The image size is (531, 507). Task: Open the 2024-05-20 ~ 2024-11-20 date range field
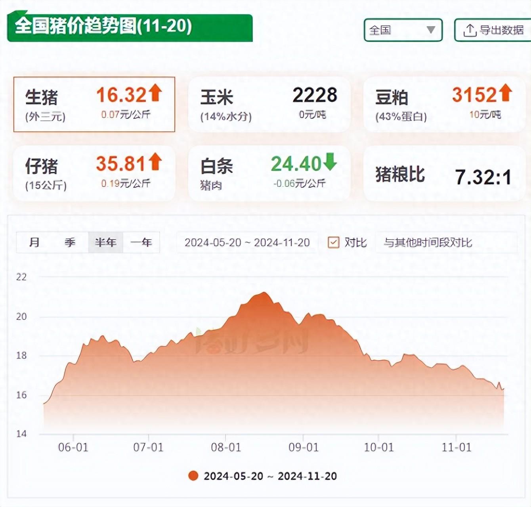click(247, 242)
